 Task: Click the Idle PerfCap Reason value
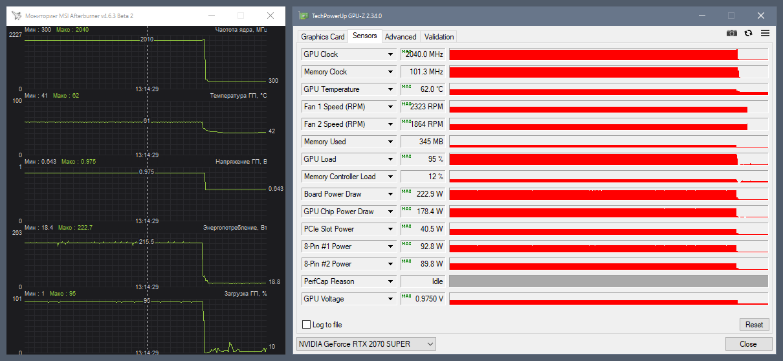(423, 281)
